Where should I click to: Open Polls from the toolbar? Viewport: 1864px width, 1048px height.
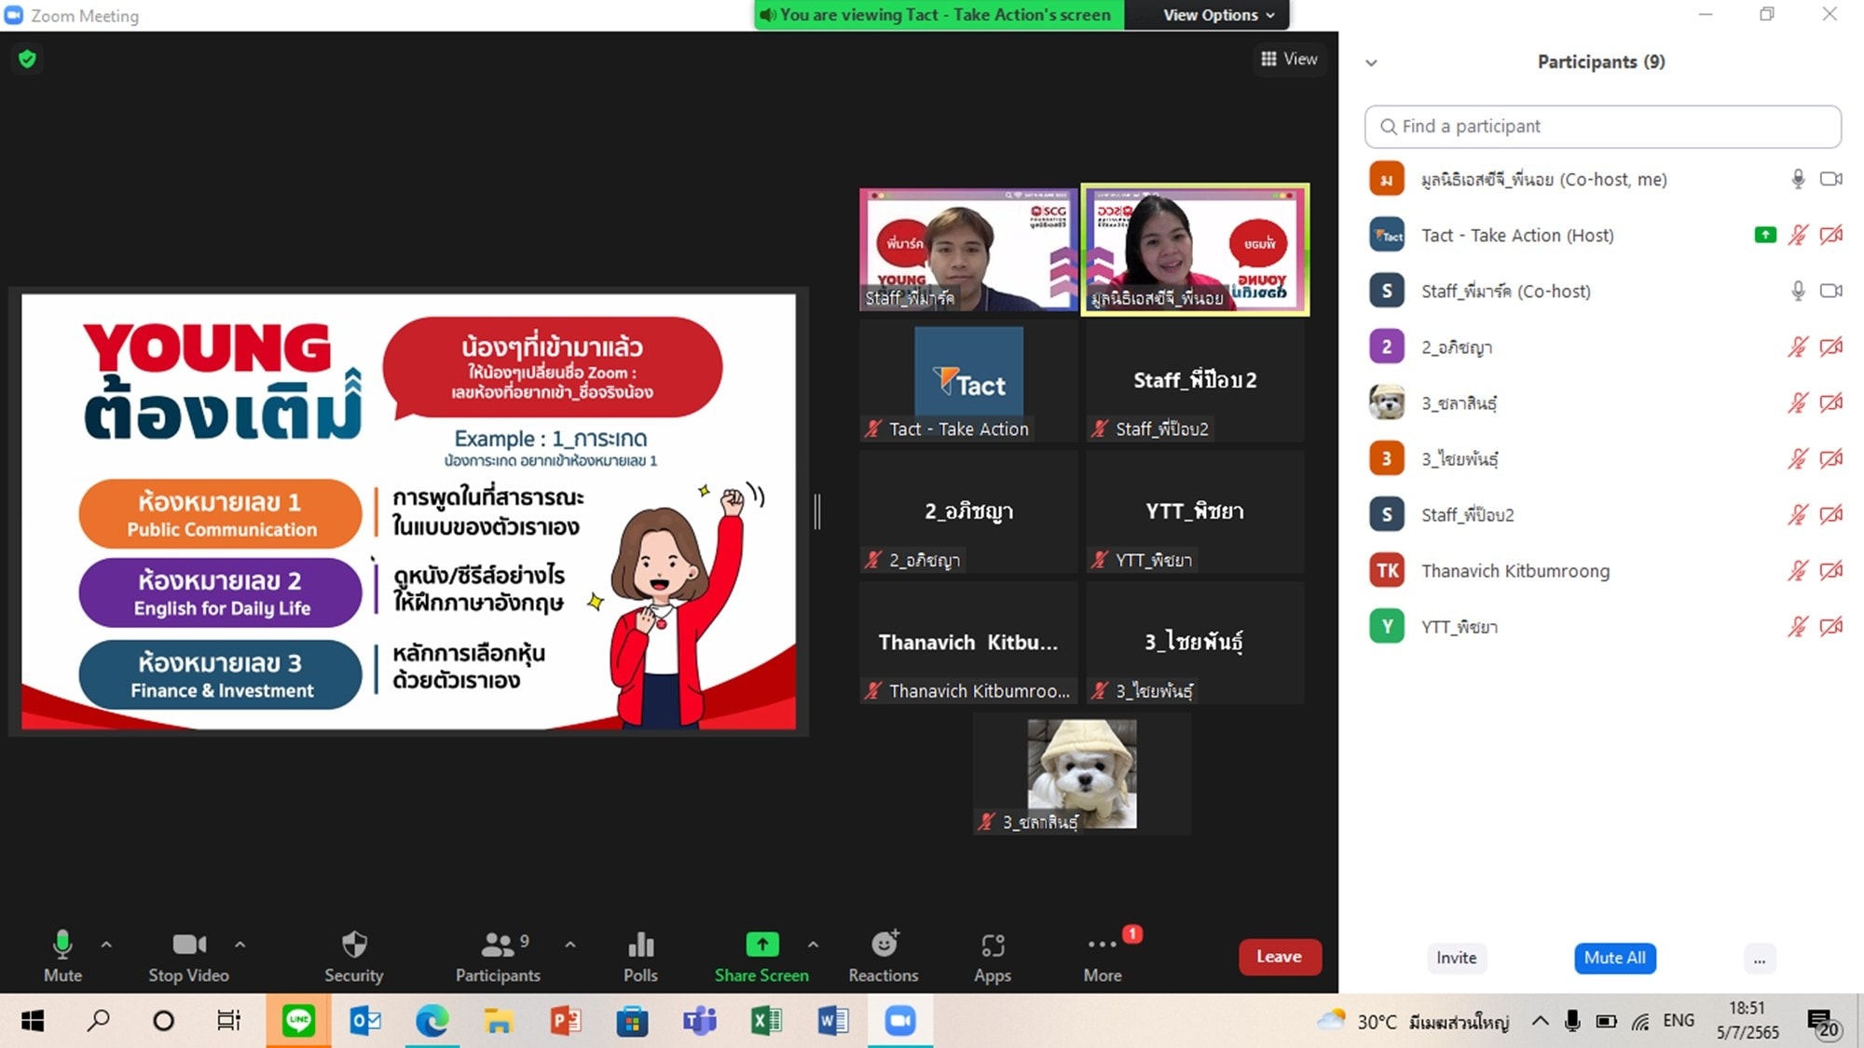pyautogui.click(x=641, y=956)
